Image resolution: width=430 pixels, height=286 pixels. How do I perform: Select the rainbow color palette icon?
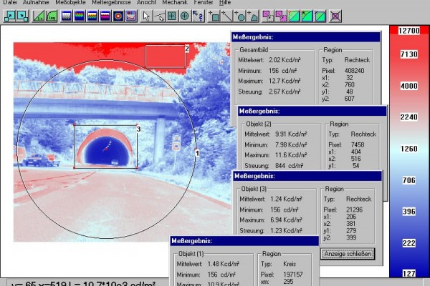[80, 16]
